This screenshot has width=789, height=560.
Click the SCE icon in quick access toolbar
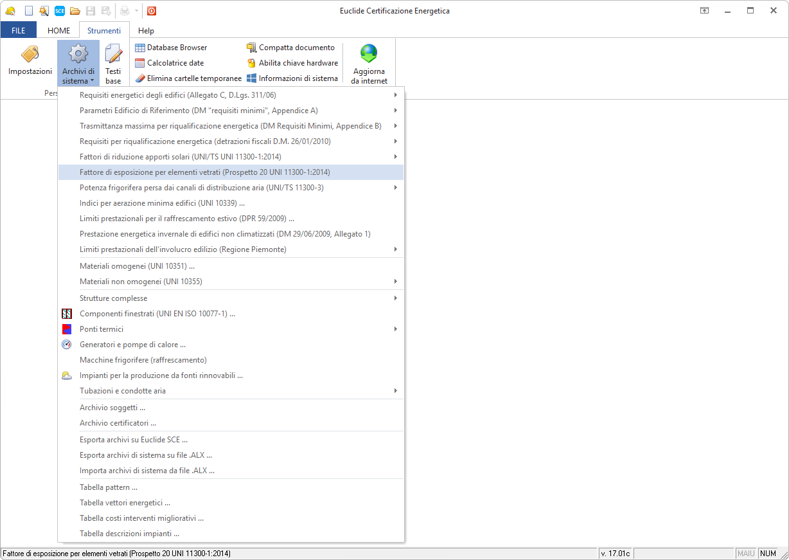coord(59,11)
